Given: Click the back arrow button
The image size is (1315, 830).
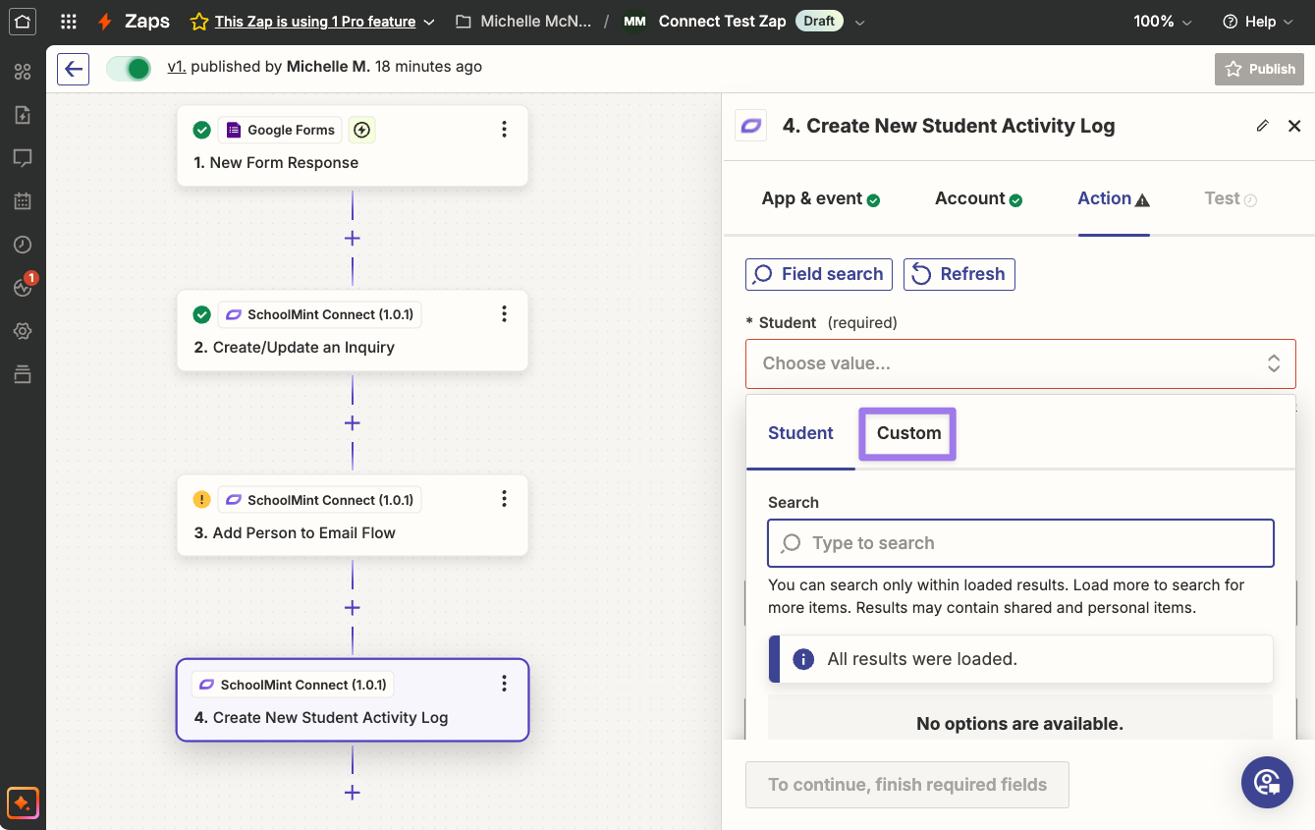Looking at the screenshot, I should [x=74, y=69].
